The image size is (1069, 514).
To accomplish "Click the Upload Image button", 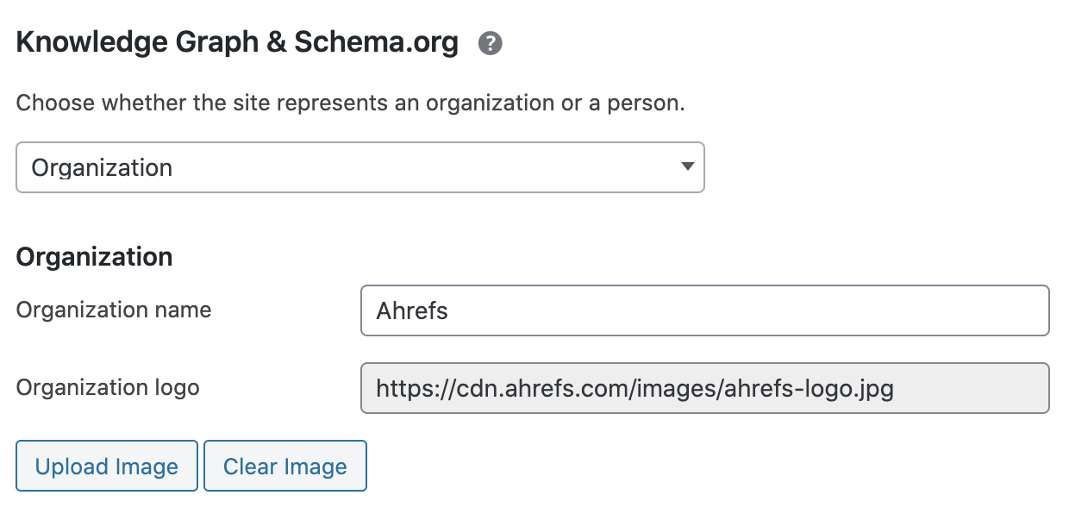I will (x=107, y=467).
